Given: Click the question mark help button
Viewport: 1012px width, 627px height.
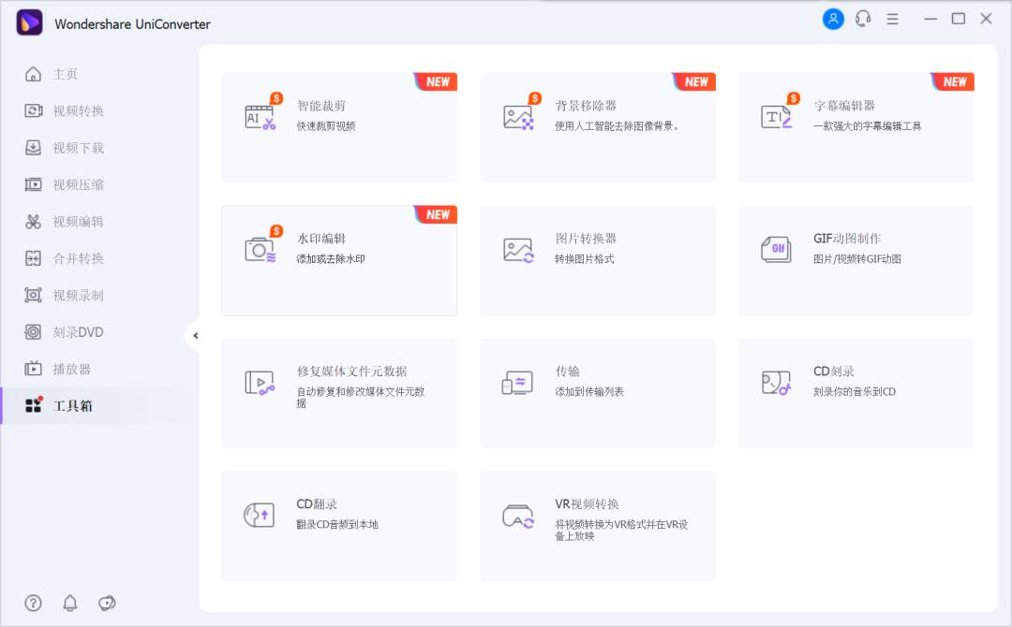Looking at the screenshot, I should [34, 603].
